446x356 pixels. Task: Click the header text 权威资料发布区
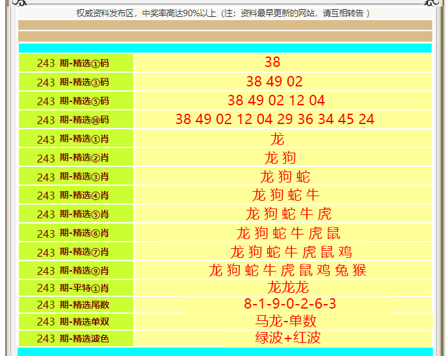point(105,14)
